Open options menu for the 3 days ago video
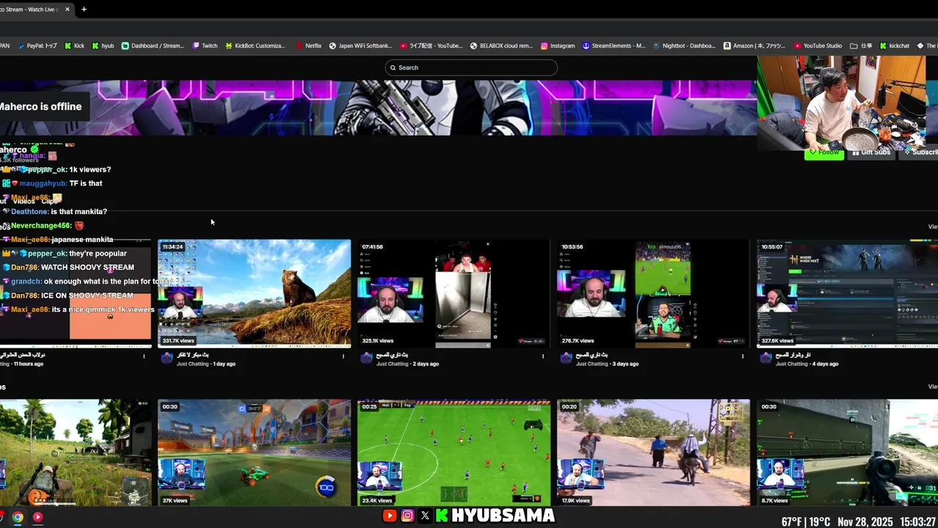Viewport: 938px width, 528px height. pyautogui.click(x=742, y=356)
